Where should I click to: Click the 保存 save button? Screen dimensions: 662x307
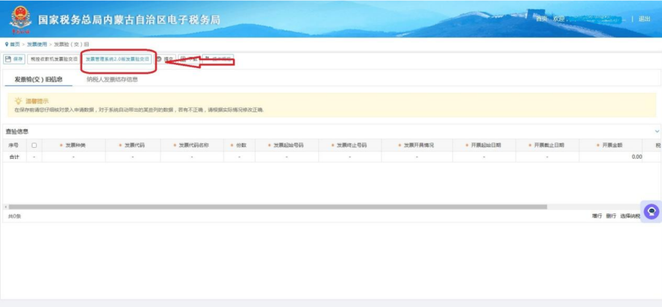pyautogui.click(x=14, y=59)
